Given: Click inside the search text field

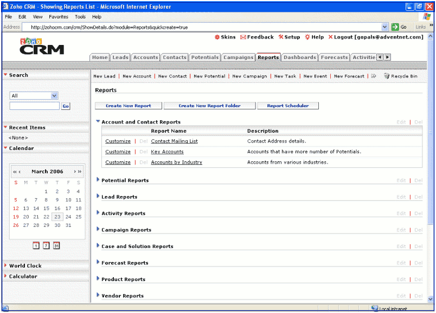Looking at the screenshot, I should pos(35,106).
